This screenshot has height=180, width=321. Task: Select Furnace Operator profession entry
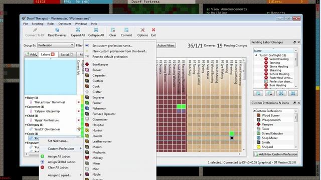120,114
